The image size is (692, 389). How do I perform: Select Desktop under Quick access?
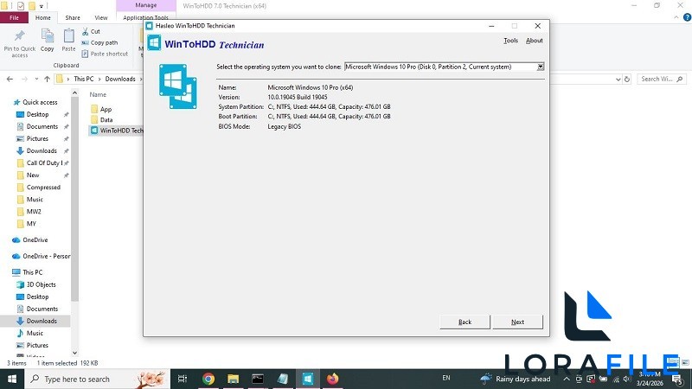[37, 114]
